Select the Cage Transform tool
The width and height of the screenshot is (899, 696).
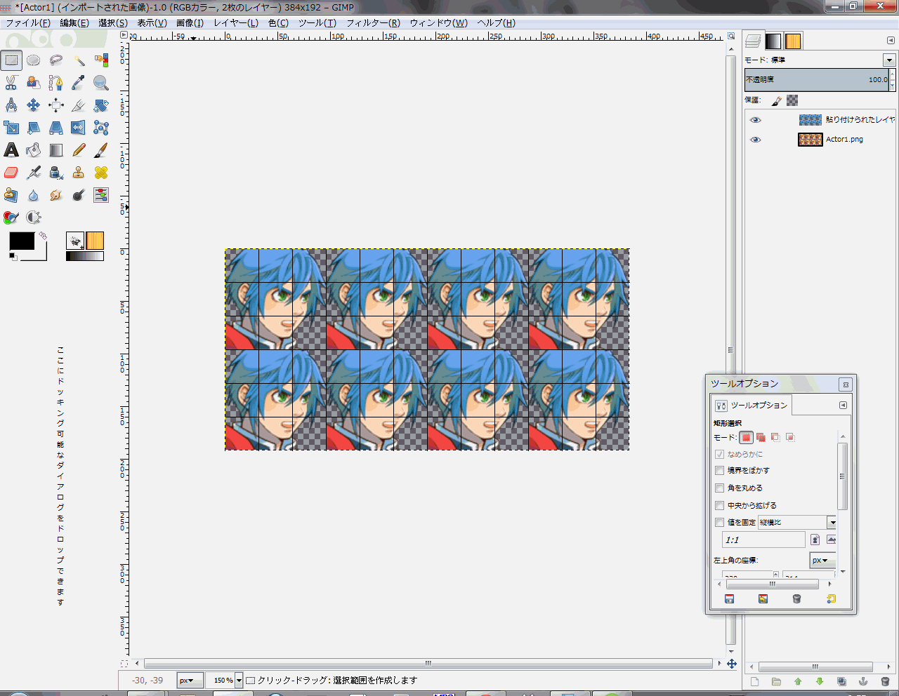coord(101,128)
